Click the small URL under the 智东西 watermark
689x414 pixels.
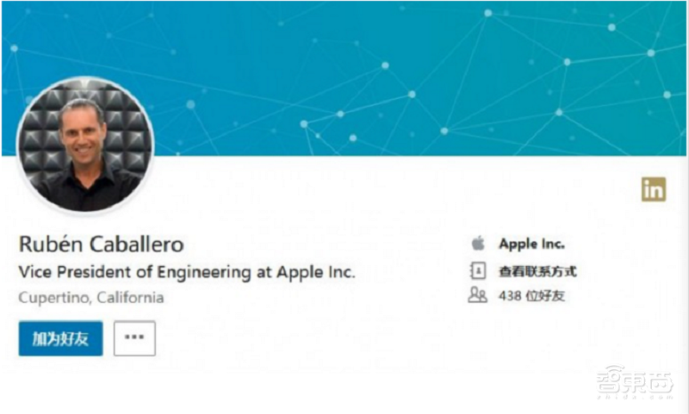(635, 399)
